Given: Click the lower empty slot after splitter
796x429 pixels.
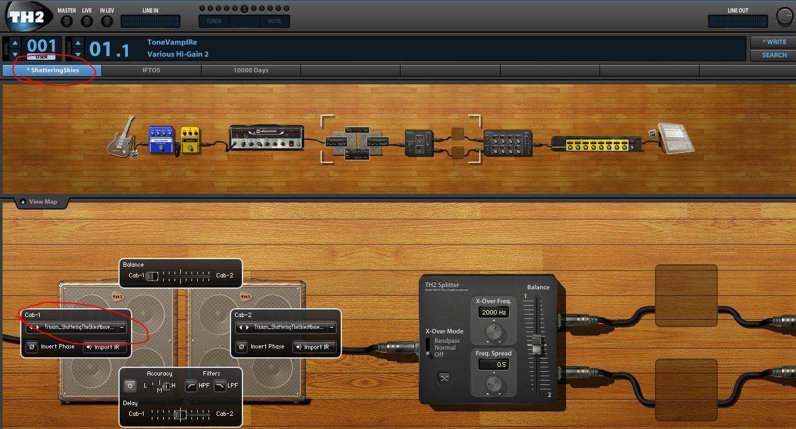Looking at the screenshot, I should [686, 389].
